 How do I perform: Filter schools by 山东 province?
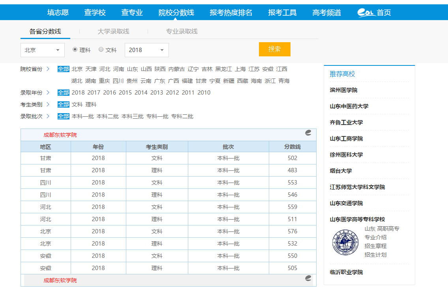(132, 69)
